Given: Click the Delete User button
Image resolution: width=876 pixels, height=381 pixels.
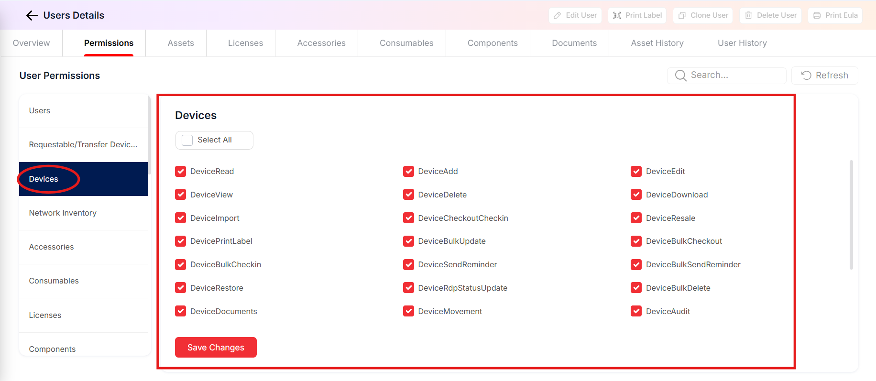Looking at the screenshot, I should 771,15.
